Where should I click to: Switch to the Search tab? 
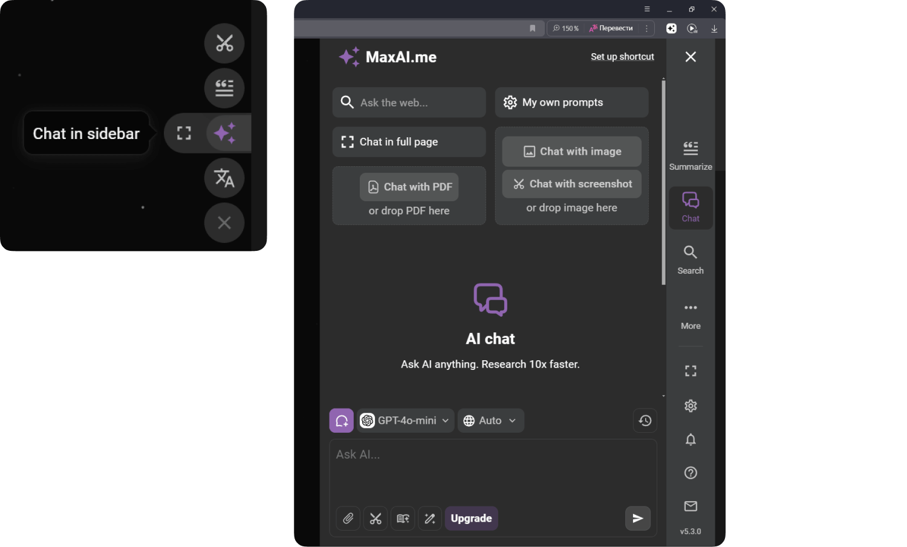click(x=691, y=260)
